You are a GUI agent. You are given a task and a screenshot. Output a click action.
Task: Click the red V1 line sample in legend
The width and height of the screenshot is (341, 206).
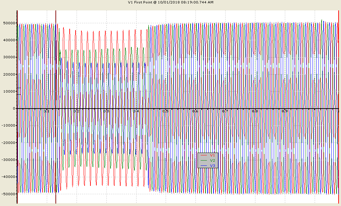[x=203, y=155]
